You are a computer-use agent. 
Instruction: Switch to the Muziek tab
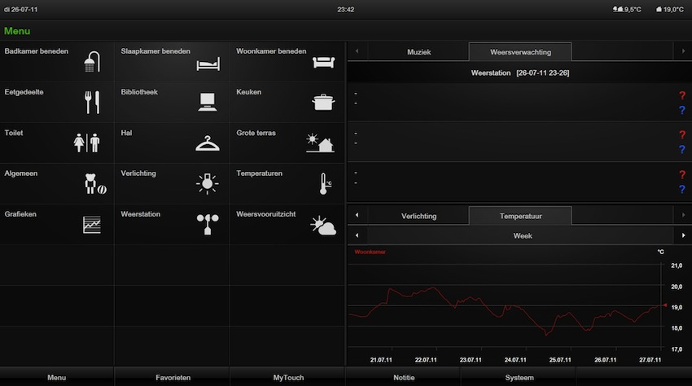click(418, 52)
